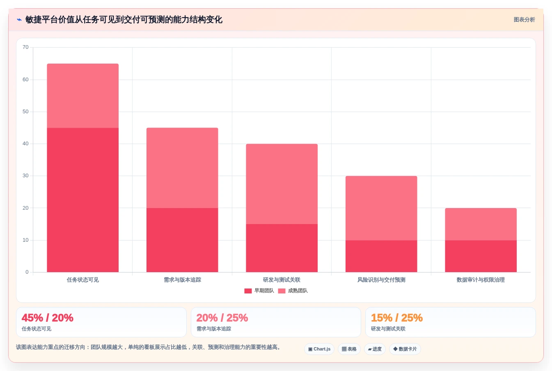
Task: Click the 成熟团队 bar segment for 数据审计与权限治理
Action: pyautogui.click(x=481, y=224)
